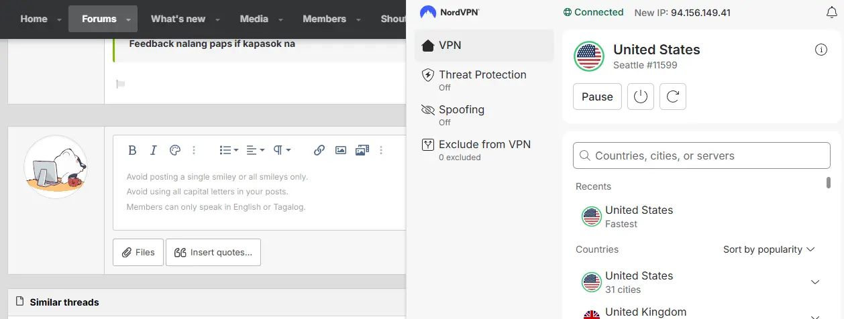Expand the Forums dropdown arrow
Viewport: 844px width, 319px height.
129,19
